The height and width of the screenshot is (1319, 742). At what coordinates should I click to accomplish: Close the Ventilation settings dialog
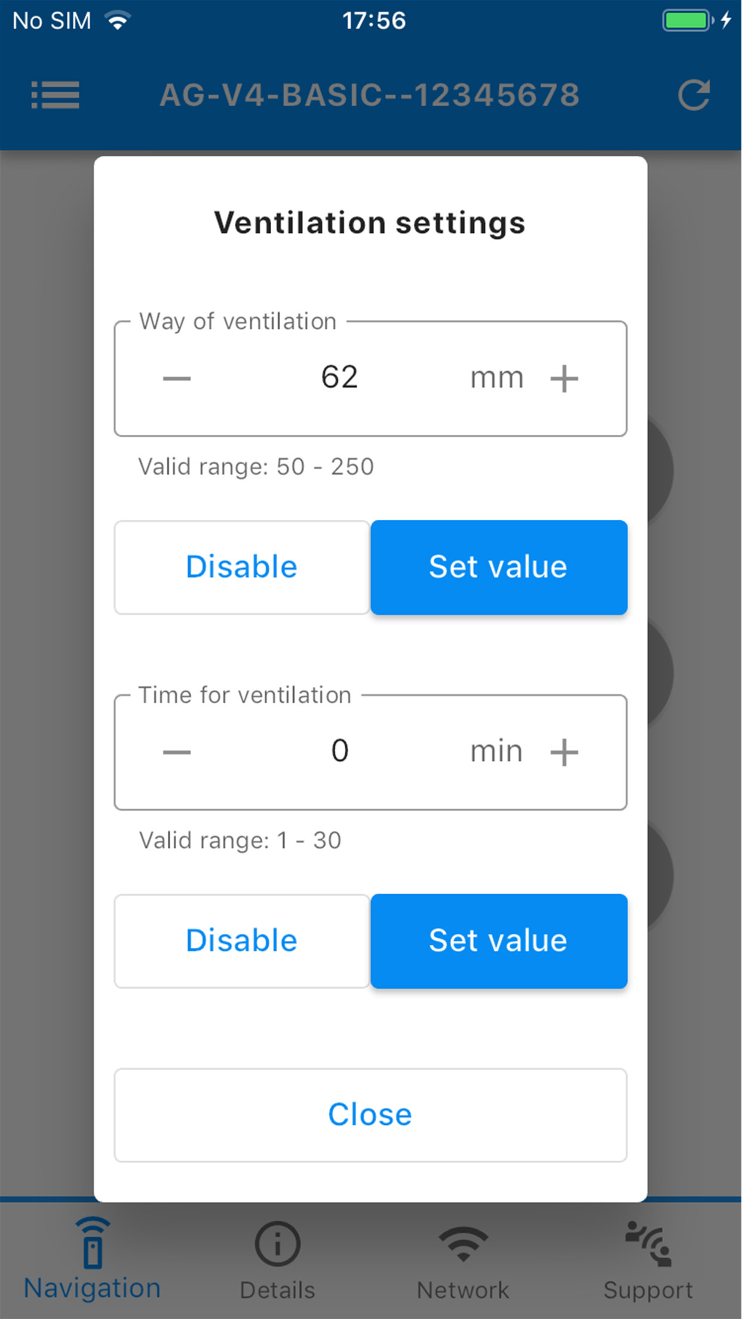click(370, 1115)
